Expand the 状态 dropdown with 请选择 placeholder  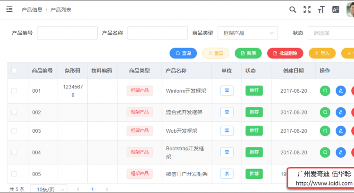[x=330, y=33]
